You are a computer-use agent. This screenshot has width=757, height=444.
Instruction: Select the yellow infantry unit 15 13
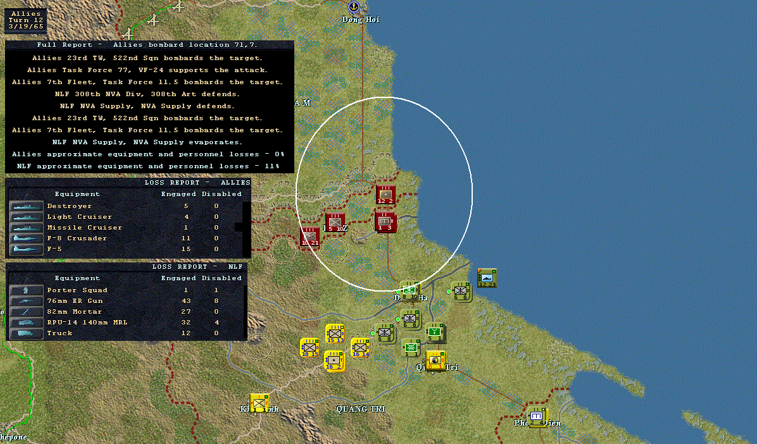335,334
